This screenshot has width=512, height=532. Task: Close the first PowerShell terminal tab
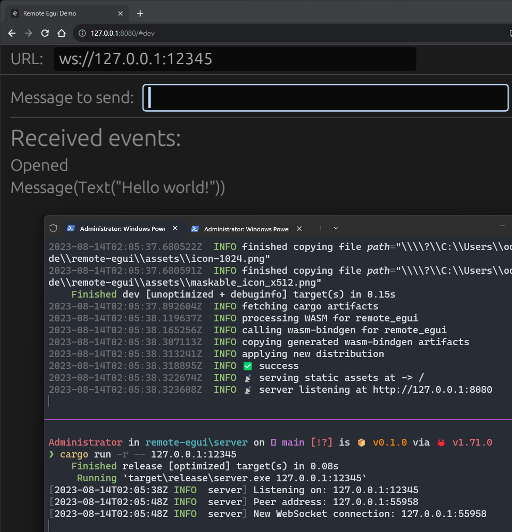pos(175,228)
